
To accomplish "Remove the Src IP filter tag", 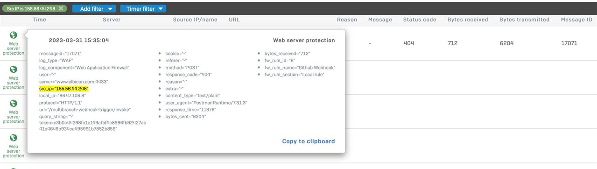I will click(x=61, y=8).
